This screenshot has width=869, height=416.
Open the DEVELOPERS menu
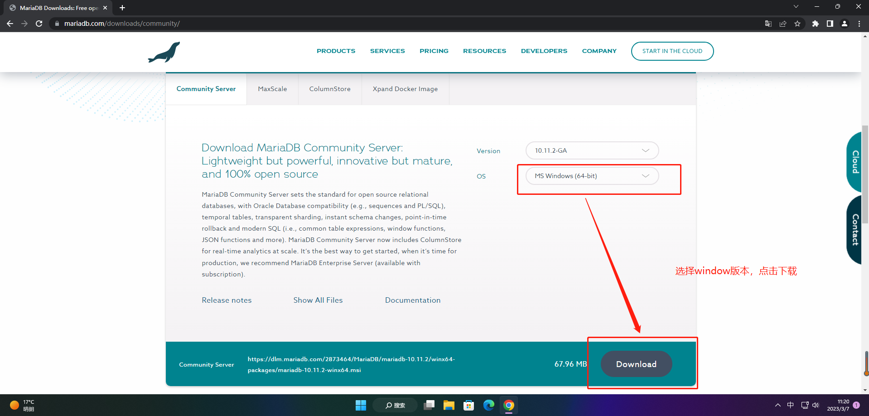coord(544,51)
